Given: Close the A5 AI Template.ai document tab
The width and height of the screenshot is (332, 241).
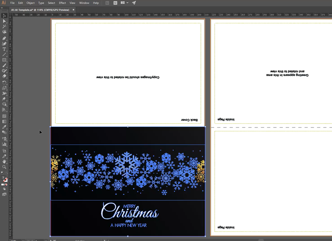Looking at the screenshot, I should (73, 10).
